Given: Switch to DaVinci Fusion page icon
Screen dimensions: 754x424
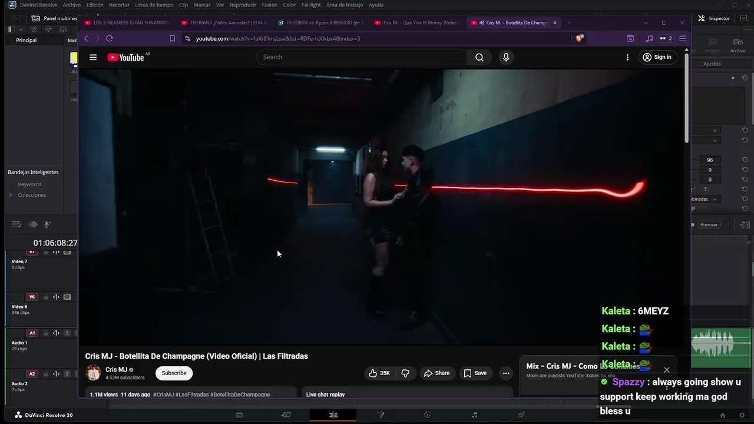Looking at the screenshot, I should 381,415.
